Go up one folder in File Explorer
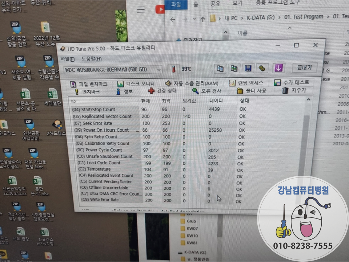This screenshot has height=262, width=349. pos(202,19)
